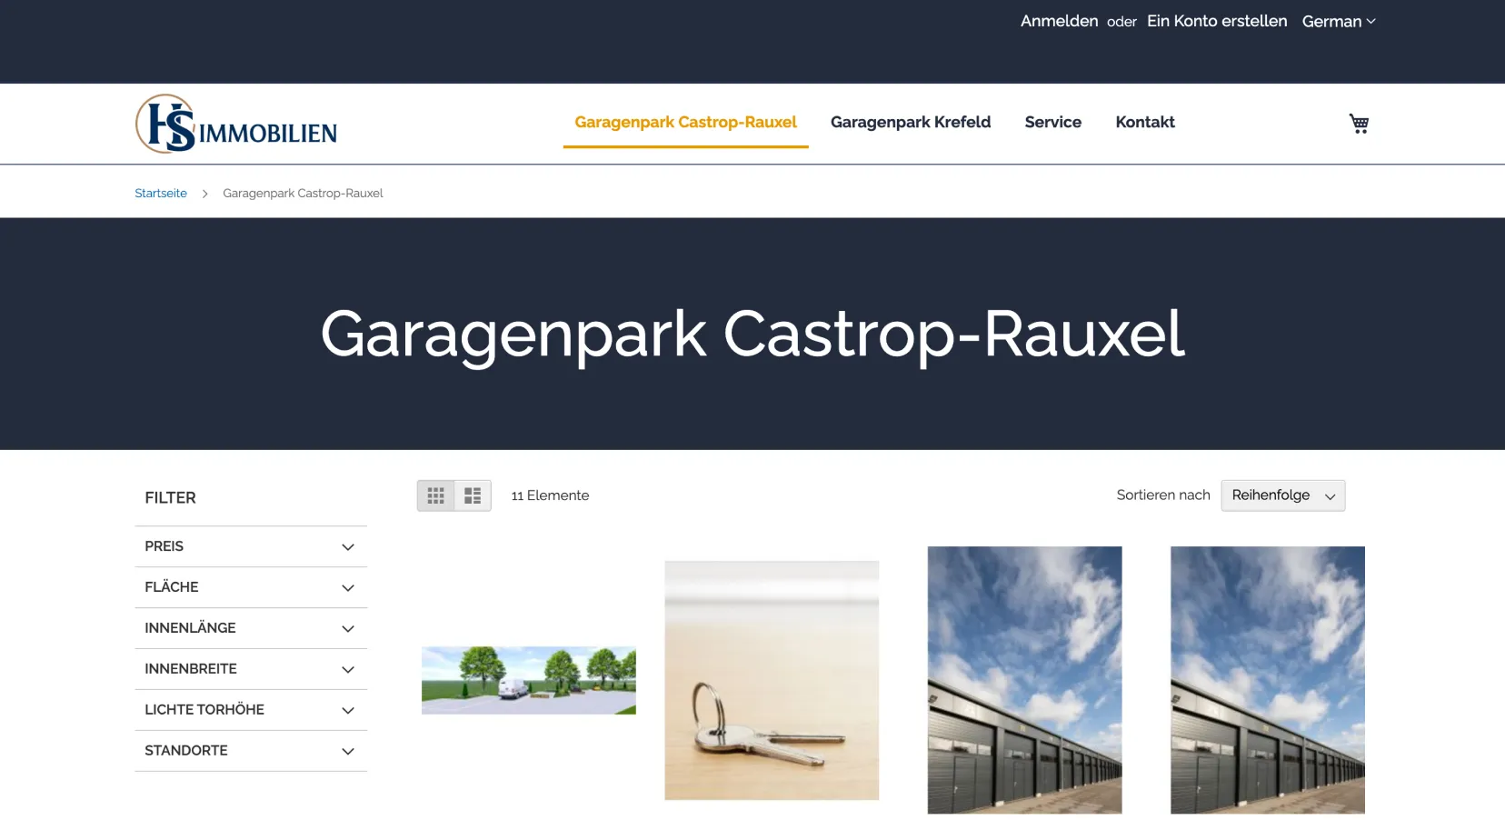Open the Service menu item
Image resolution: width=1505 pixels, height=820 pixels.
(1052, 122)
